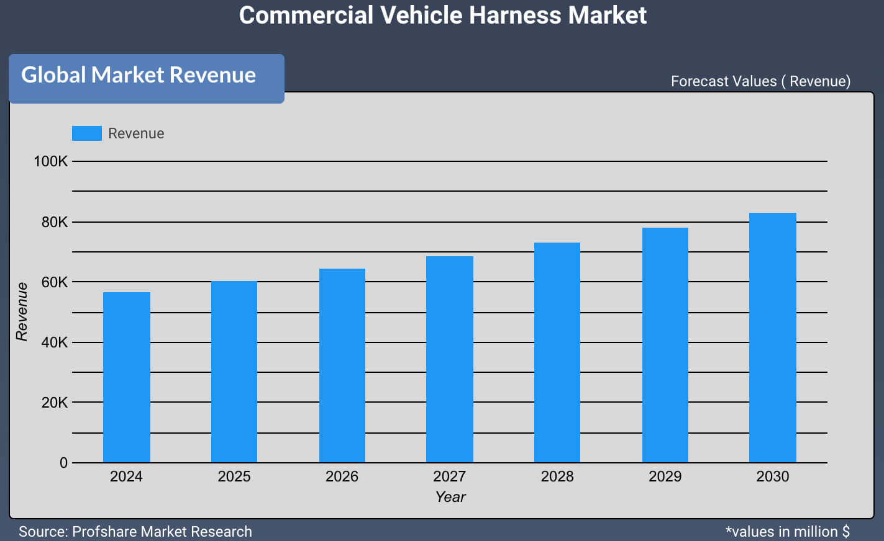Screen dimensions: 884x541
Task: Click the blue Revenue legend color box
Action: click(x=87, y=133)
